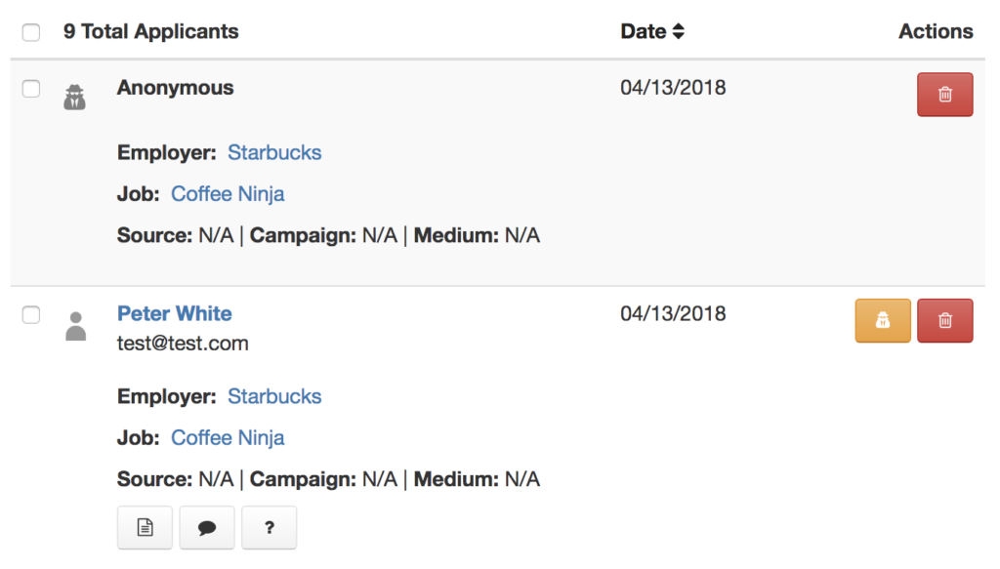The height and width of the screenshot is (569, 1000).
Task: Tick the checkbox for Peter White
Action: 31,315
